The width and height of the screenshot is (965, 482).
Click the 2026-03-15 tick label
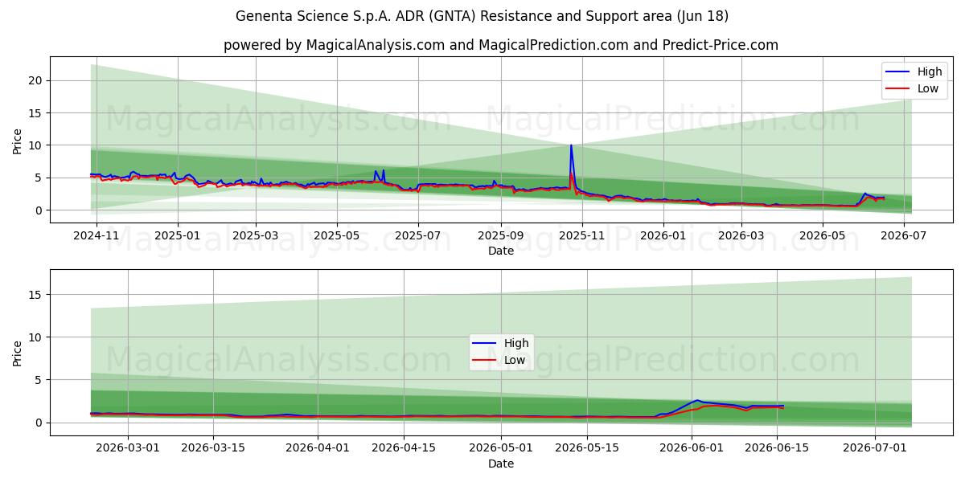tap(213, 448)
